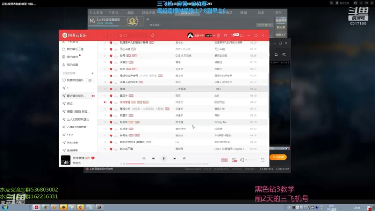The width and height of the screenshot is (375, 211).
Task: Unlike the song 处处吻
Action: point(111,122)
